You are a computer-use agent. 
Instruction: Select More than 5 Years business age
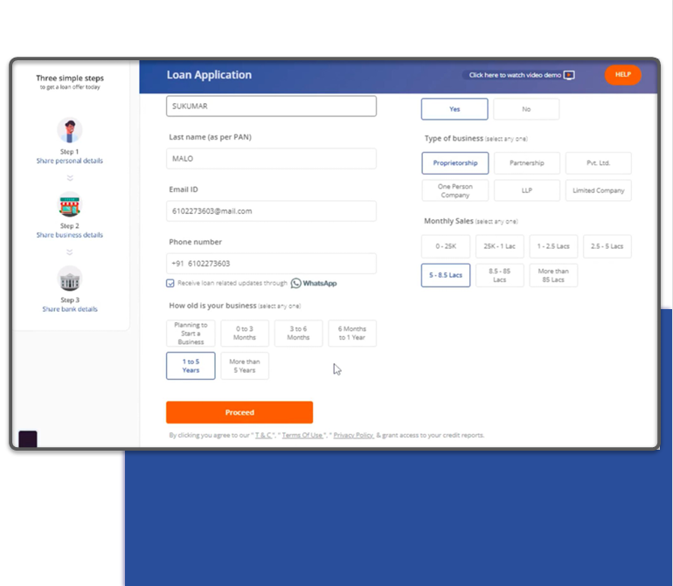(x=245, y=366)
